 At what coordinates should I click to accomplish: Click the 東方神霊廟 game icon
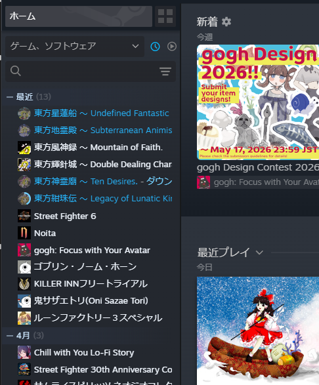coord(24,182)
